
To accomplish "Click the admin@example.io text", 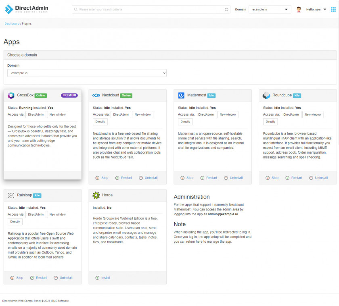I will (223, 214).
